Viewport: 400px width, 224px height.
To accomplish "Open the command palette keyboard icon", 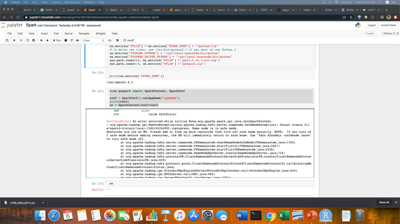I will 110,40.
